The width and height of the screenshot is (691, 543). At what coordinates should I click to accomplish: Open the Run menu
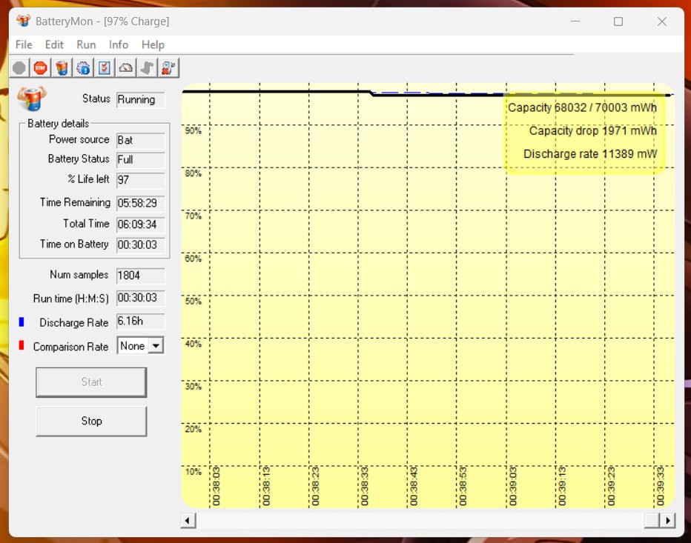pyautogui.click(x=86, y=44)
